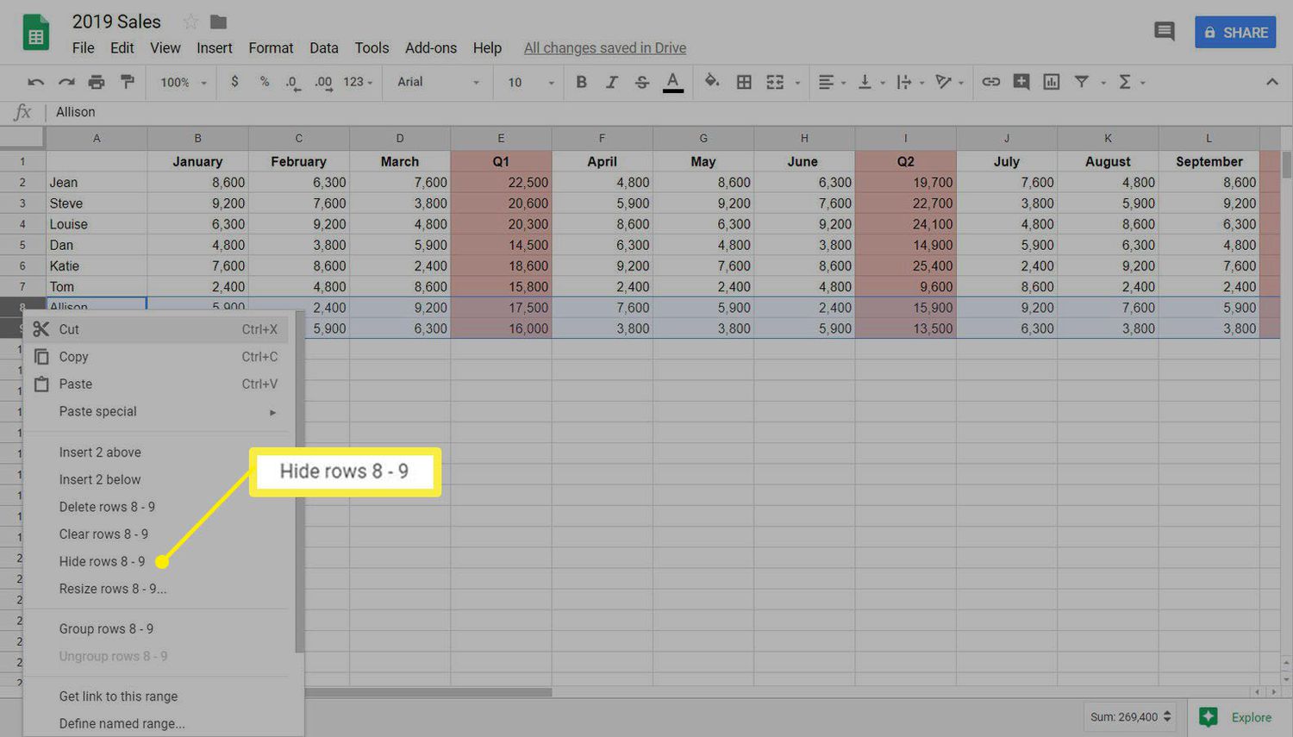Toggle strikethrough formatting
The width and height of the screenshot is (1293, 737).
(x=642, y=82)
